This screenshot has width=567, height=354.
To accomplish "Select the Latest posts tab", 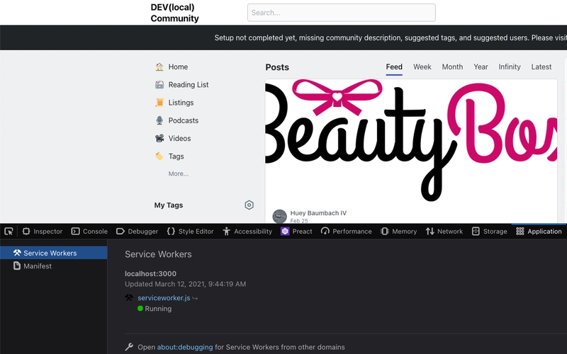I will (x=541, y=67).
